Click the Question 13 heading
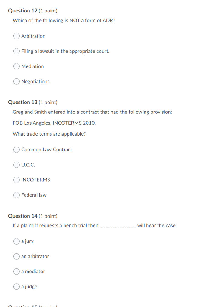206x307 pixels. point(33,102)
